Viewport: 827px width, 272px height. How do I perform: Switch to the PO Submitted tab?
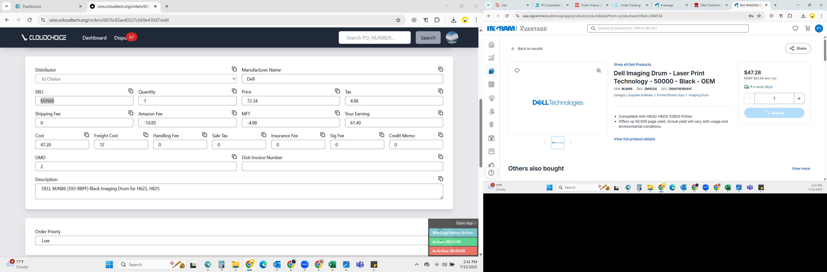[552, 5]
